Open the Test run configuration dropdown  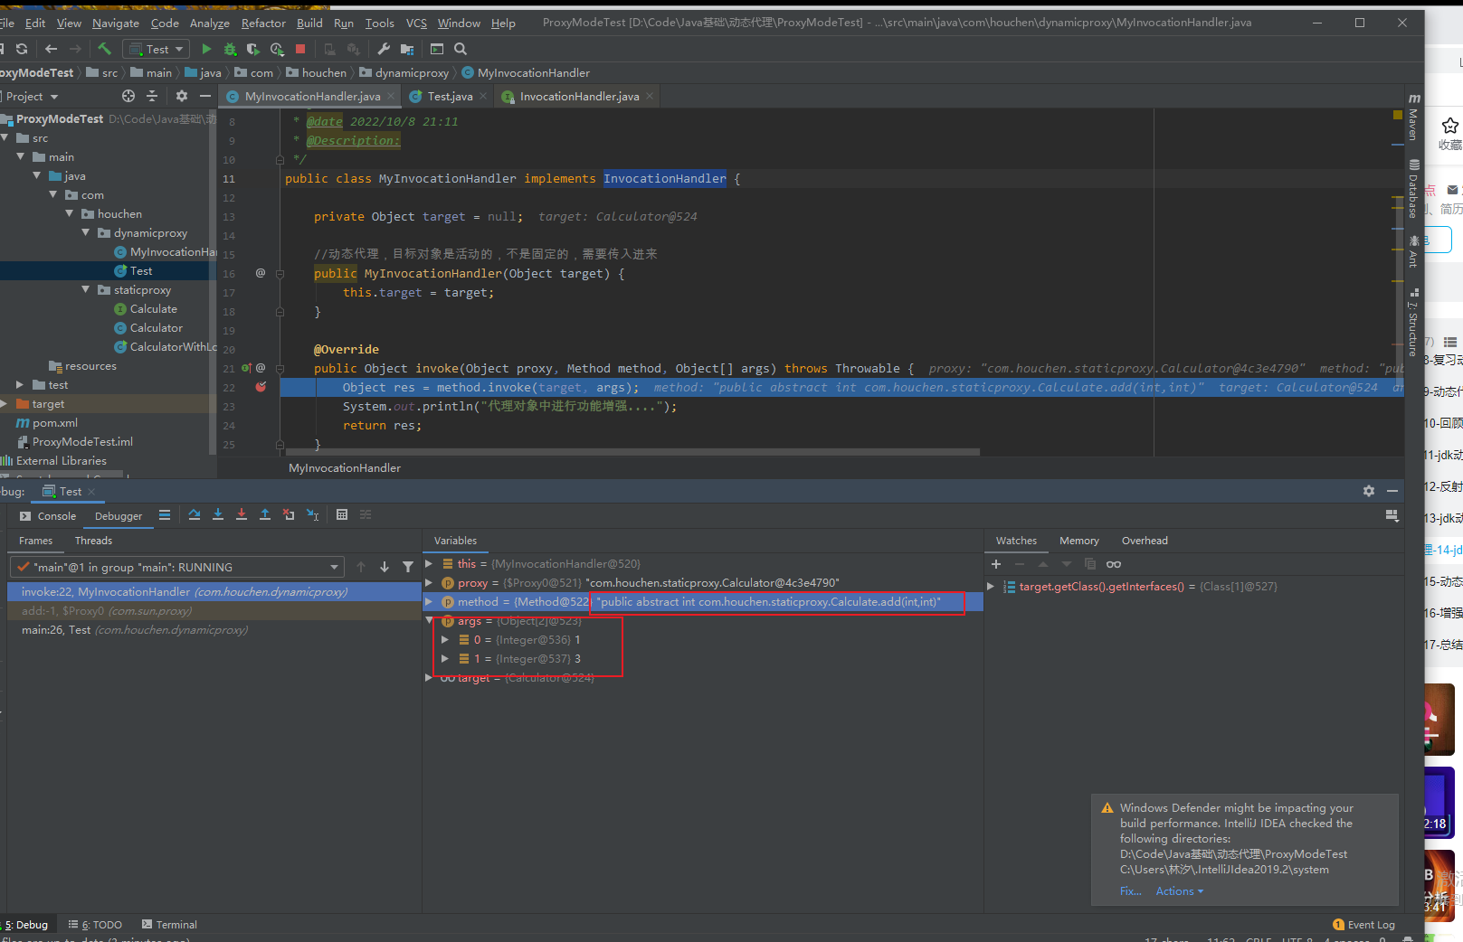click(x=157, y=49)
